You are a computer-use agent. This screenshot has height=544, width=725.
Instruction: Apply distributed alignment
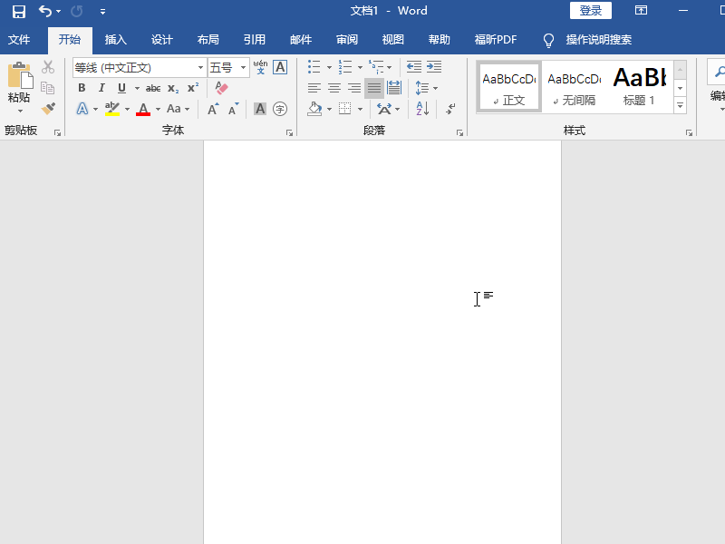[x=394, y=88]
